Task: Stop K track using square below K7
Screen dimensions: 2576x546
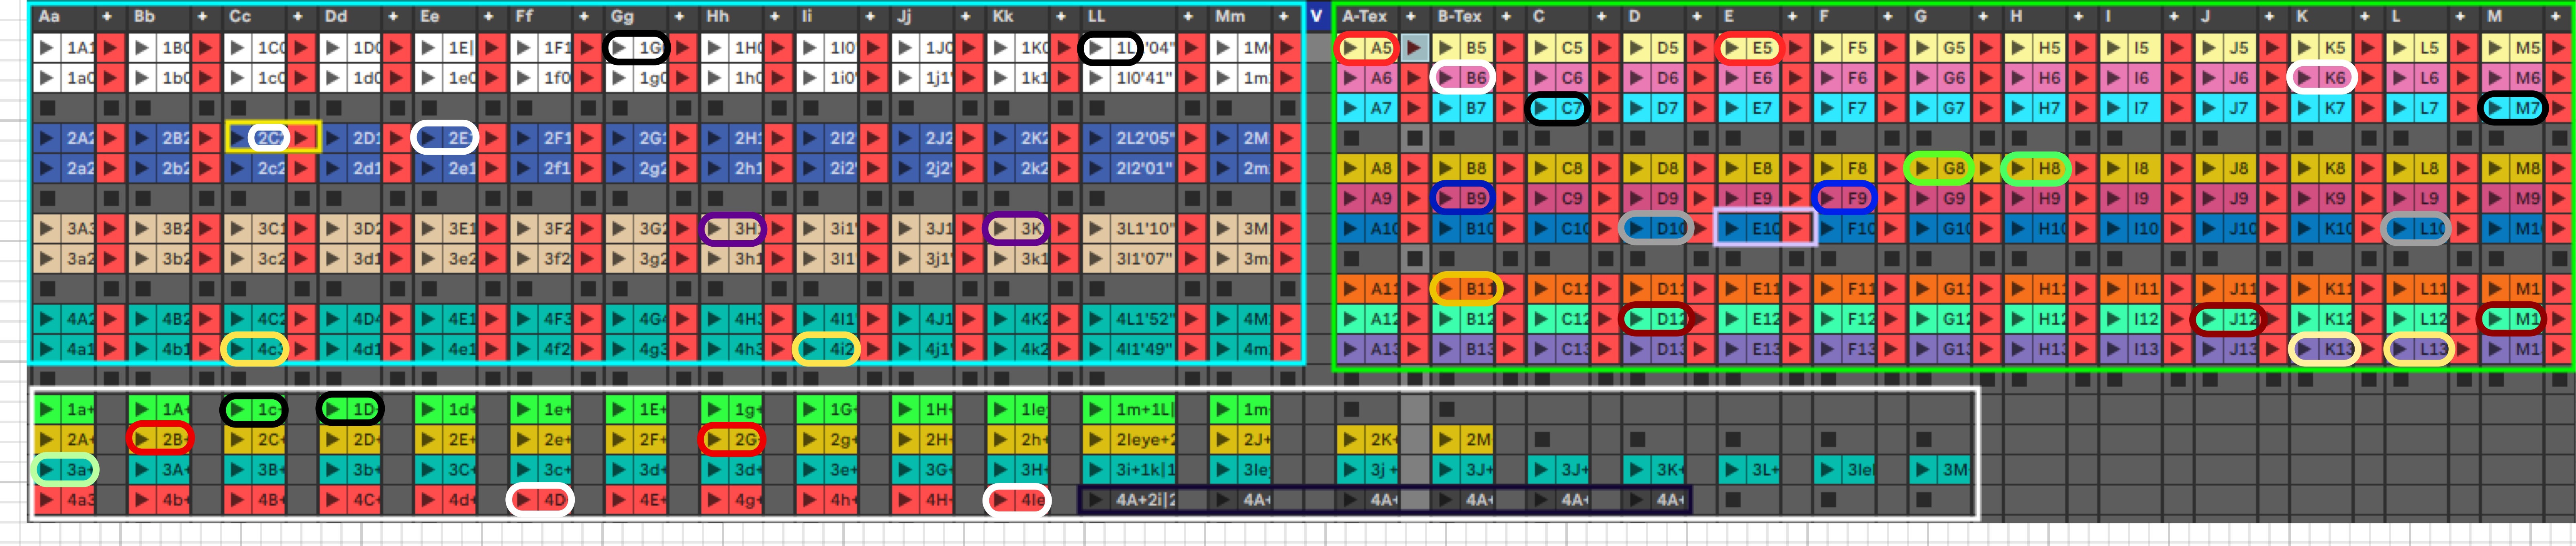Action: tap(2305, 138)
